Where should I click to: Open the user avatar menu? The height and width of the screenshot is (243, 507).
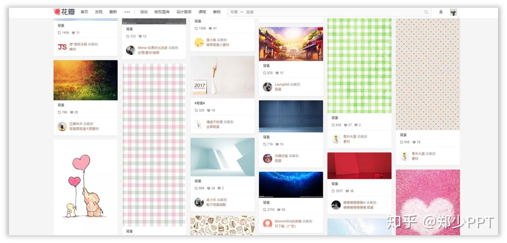[453, 12]
